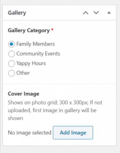Click the Add Image button
The image size is (120, 153).
point(73,133)
